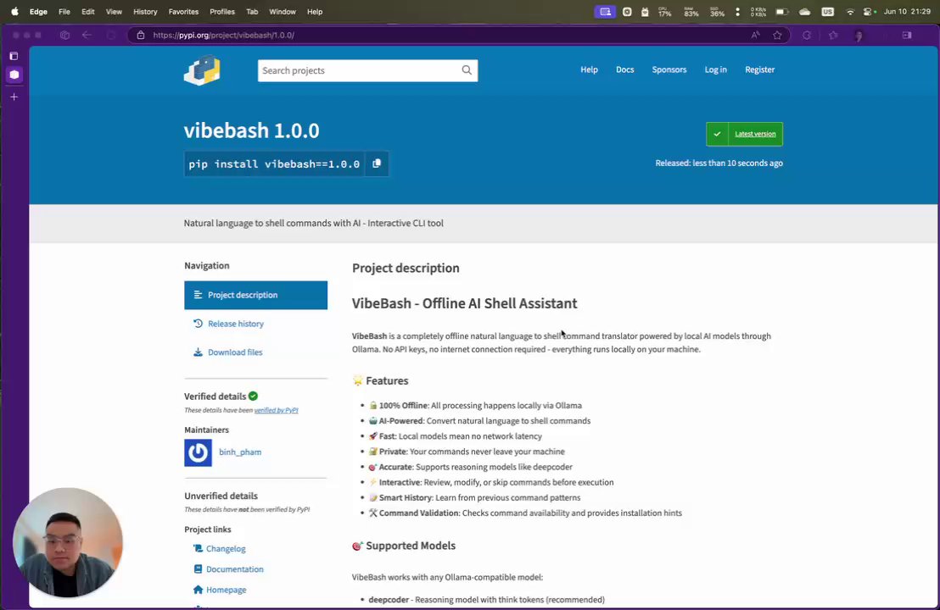
Task: Open the Homepage project link
Action: pyautogui.click(x=226, y=590)
